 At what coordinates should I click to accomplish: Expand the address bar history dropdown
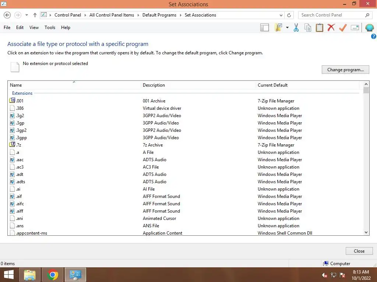pos(281,15)
